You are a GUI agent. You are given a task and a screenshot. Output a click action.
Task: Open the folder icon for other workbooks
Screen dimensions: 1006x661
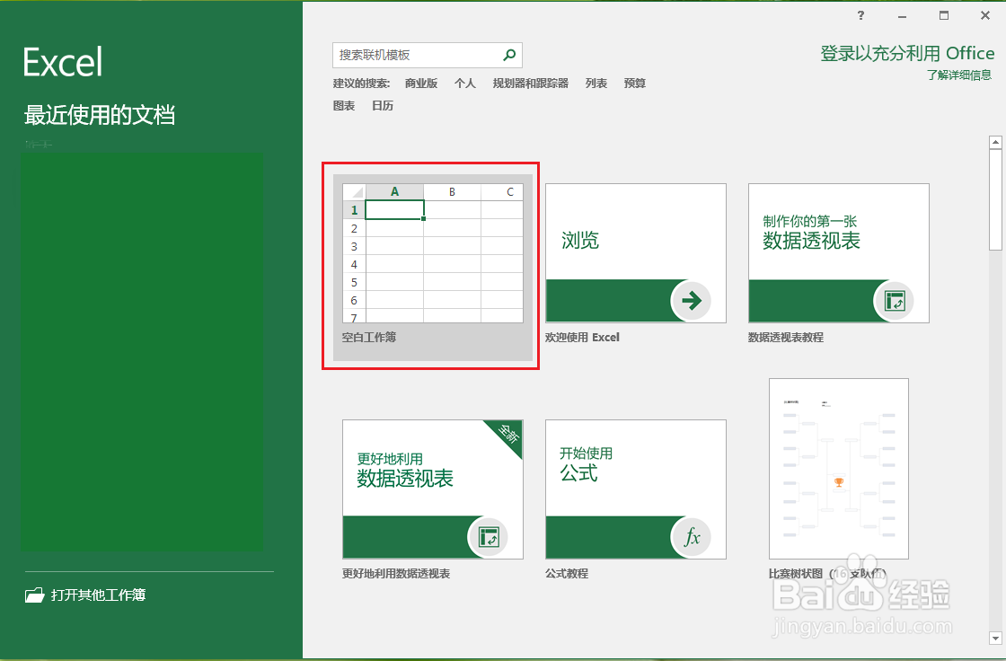pos(35,595)
